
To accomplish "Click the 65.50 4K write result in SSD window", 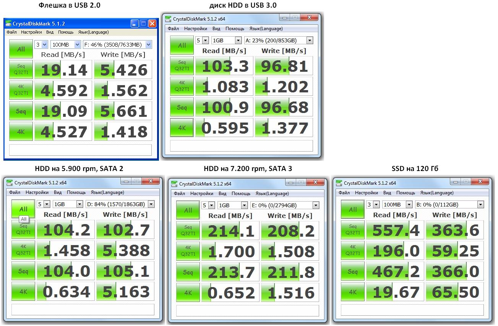I will pos(455,292).
